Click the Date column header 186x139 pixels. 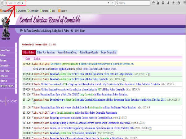coord(28,59)
